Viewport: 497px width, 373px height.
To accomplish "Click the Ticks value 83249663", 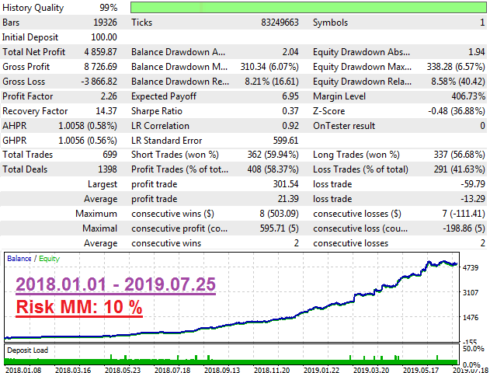I will (x=280, y=23).
